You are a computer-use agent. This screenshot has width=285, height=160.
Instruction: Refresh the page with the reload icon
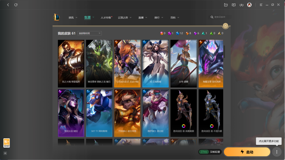16,5
